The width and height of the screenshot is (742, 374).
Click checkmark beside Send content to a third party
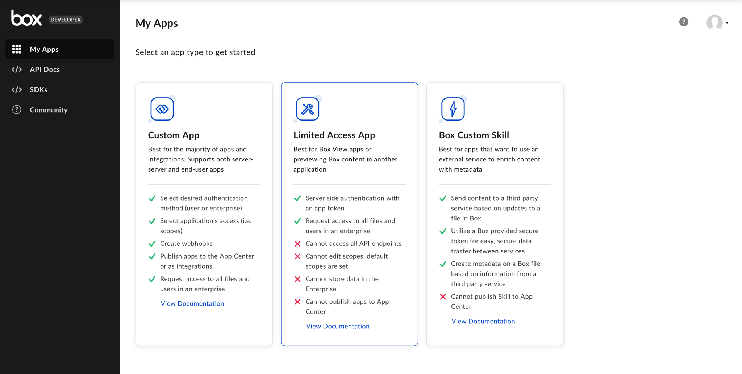tap(443, 198)
